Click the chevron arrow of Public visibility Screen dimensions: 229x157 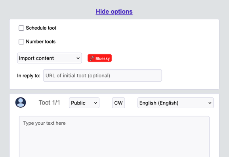click(x=95, y=103)
